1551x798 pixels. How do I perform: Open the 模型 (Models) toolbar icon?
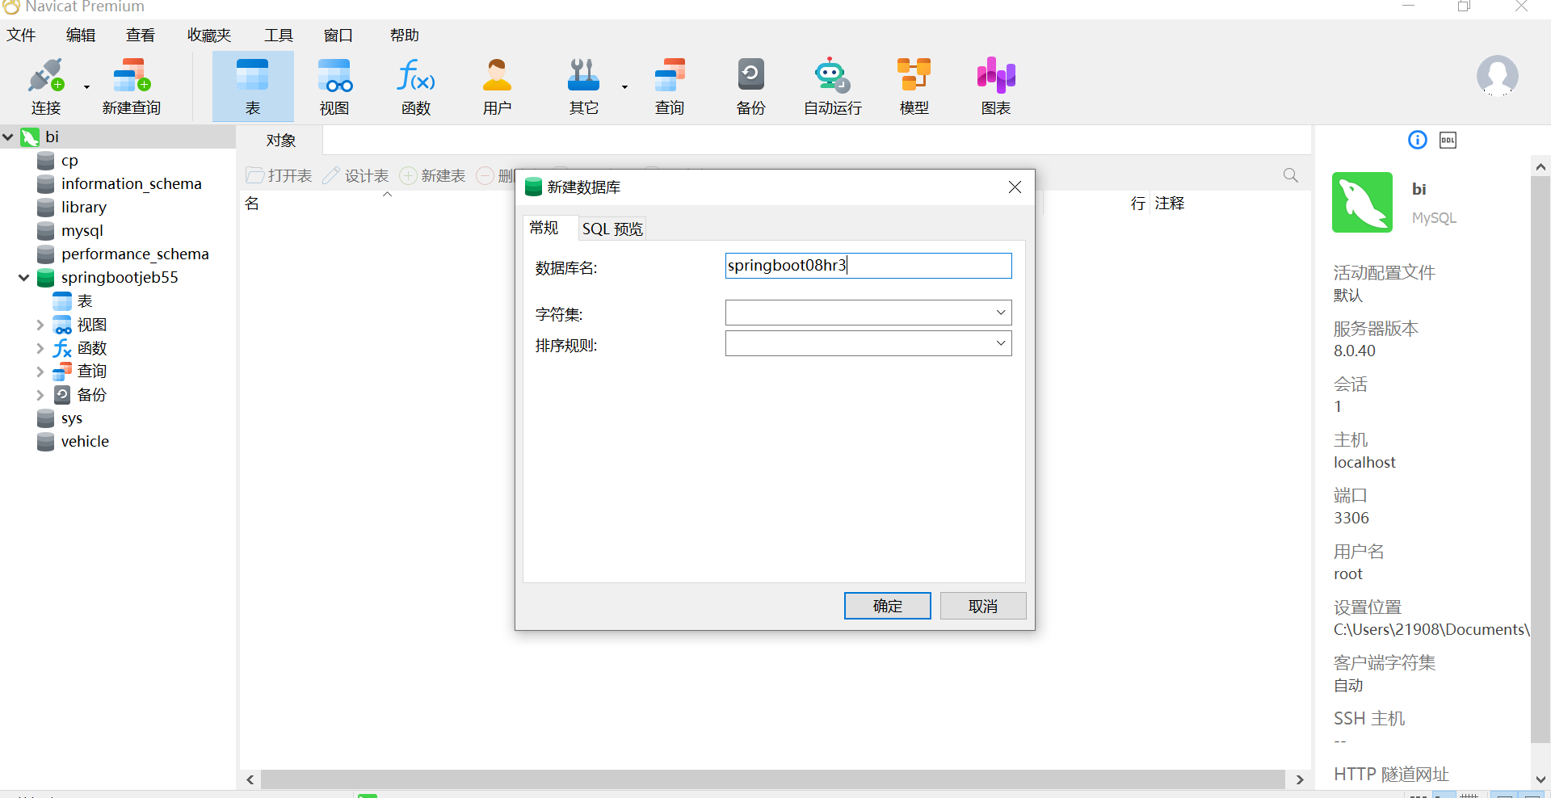coord(914,86)
